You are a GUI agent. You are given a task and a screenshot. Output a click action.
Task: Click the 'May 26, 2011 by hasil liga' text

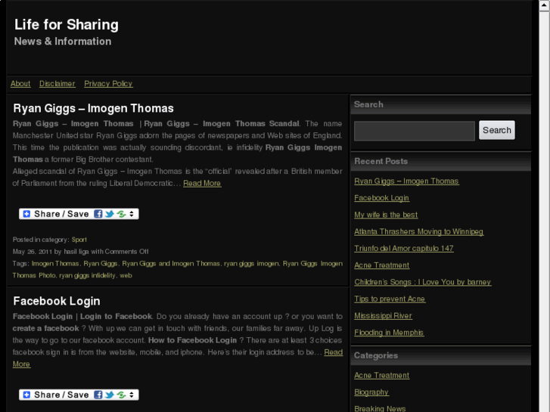tap(50, 252)
